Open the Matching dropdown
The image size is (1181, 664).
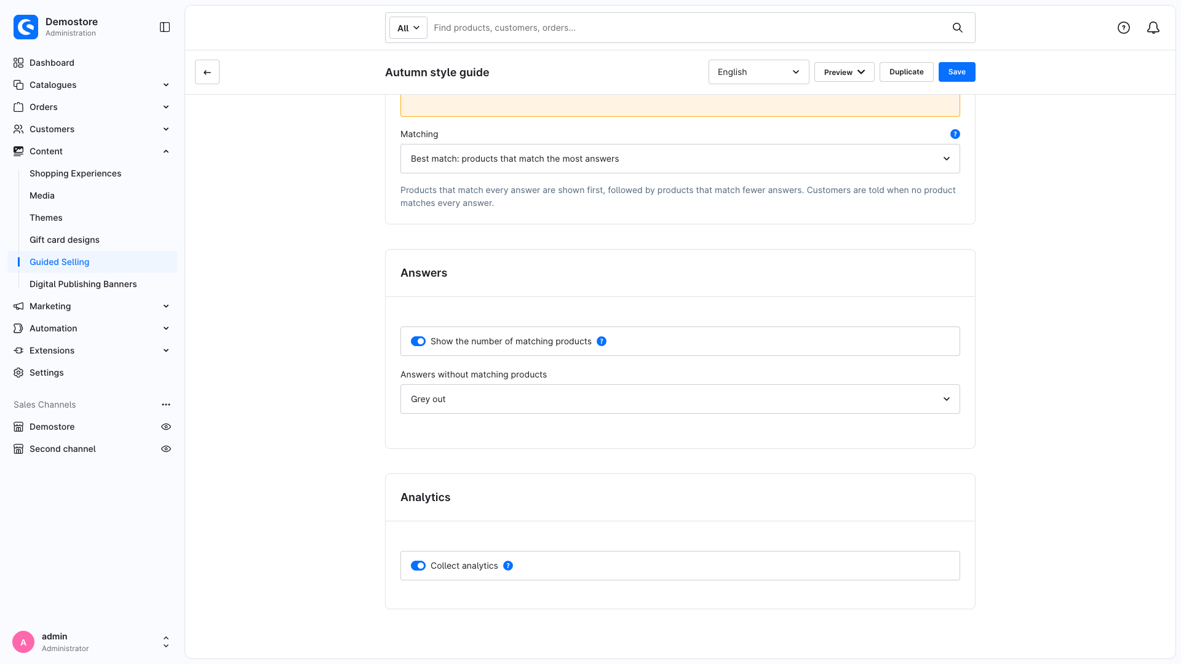pos(680,159)
